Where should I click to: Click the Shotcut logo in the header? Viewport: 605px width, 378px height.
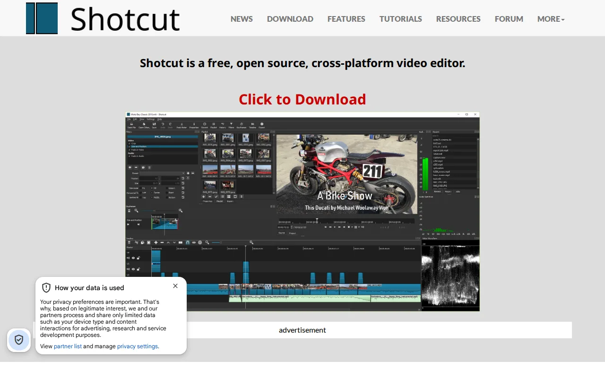point(103,18)
